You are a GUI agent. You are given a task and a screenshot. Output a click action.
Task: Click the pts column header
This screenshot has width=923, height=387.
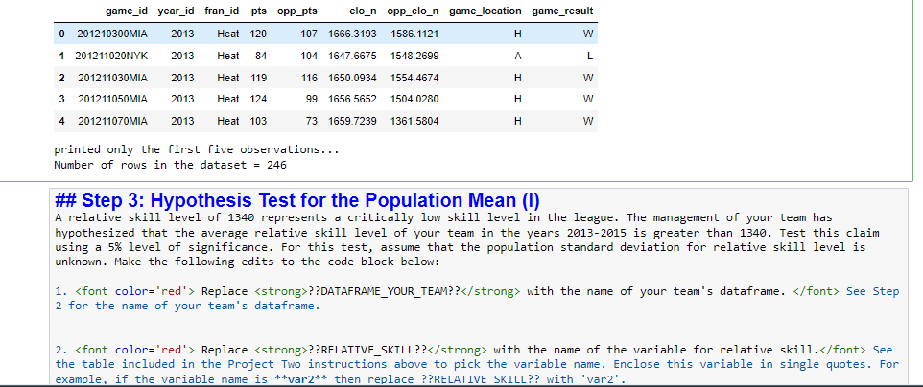[259, 11]
